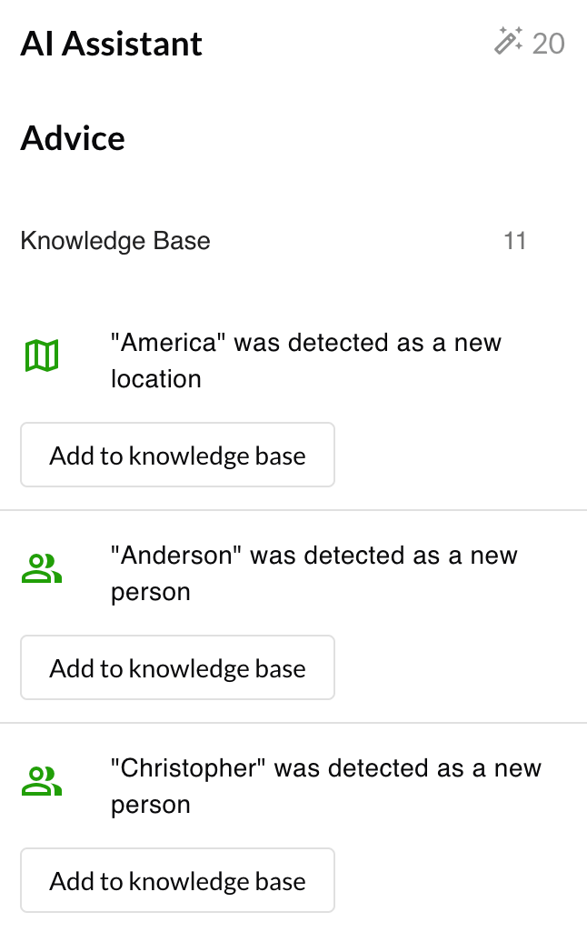Click the people icon next to Anderson
The height and width of the screenshot is (932, 587).
pyautogui.click(x=42, y=569)
